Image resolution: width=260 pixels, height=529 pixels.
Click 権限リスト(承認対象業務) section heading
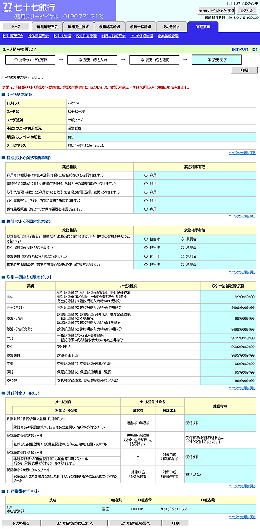pyautogui.click(x=28, y=222)
